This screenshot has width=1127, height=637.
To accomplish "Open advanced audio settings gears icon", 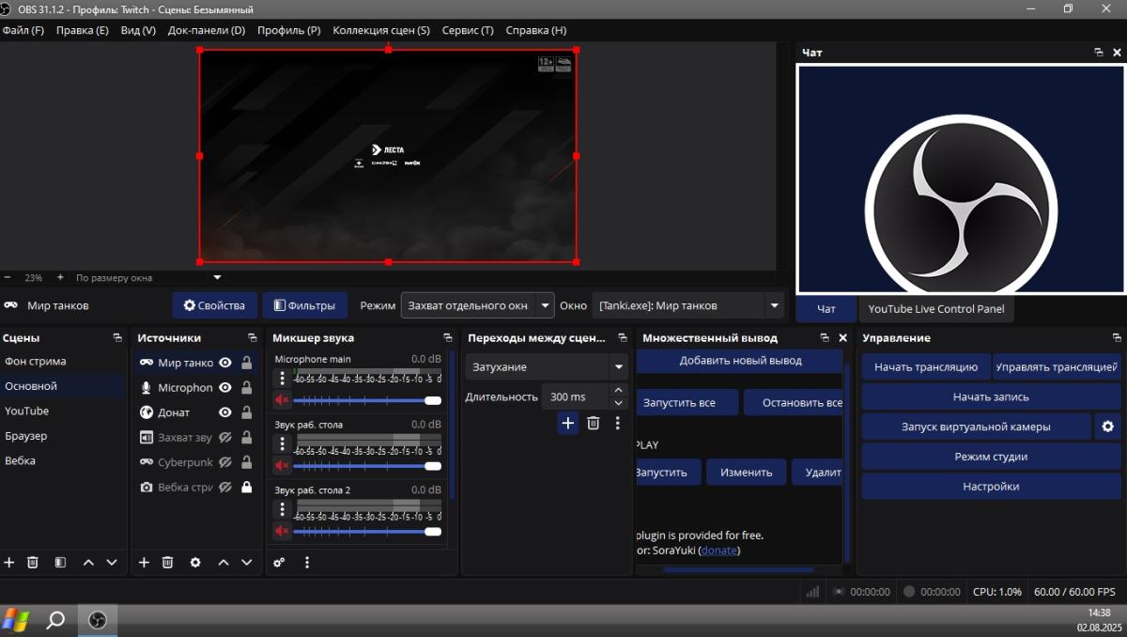I will (x=279, y=562).
